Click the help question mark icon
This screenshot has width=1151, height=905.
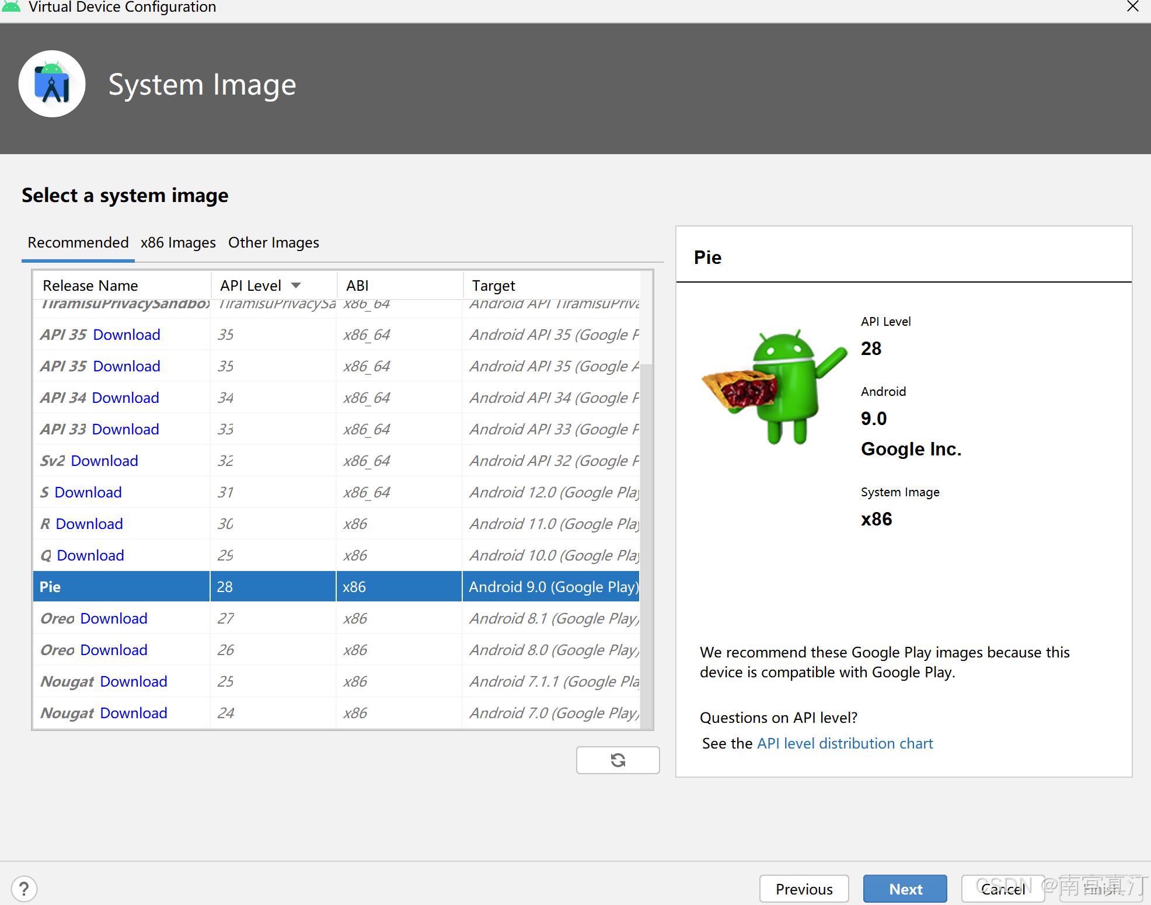[25, 888]
